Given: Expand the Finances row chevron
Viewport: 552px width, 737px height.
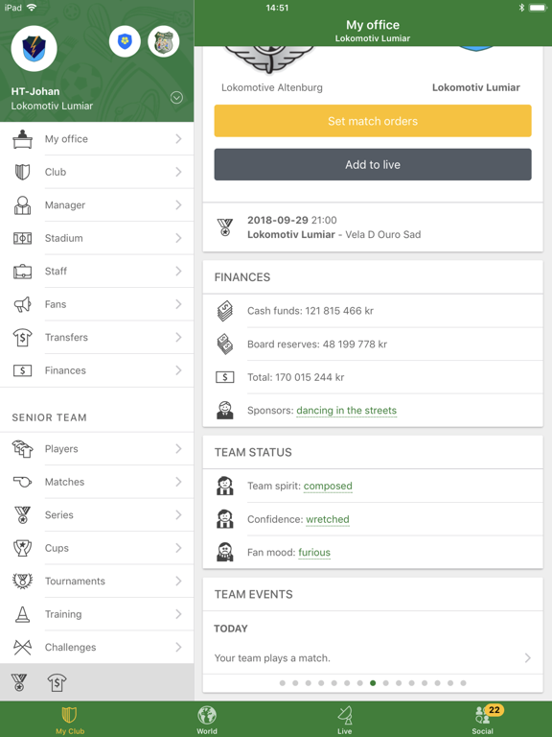Looking at the screenshot, I should pyautogui.click(x=178, y=370).
